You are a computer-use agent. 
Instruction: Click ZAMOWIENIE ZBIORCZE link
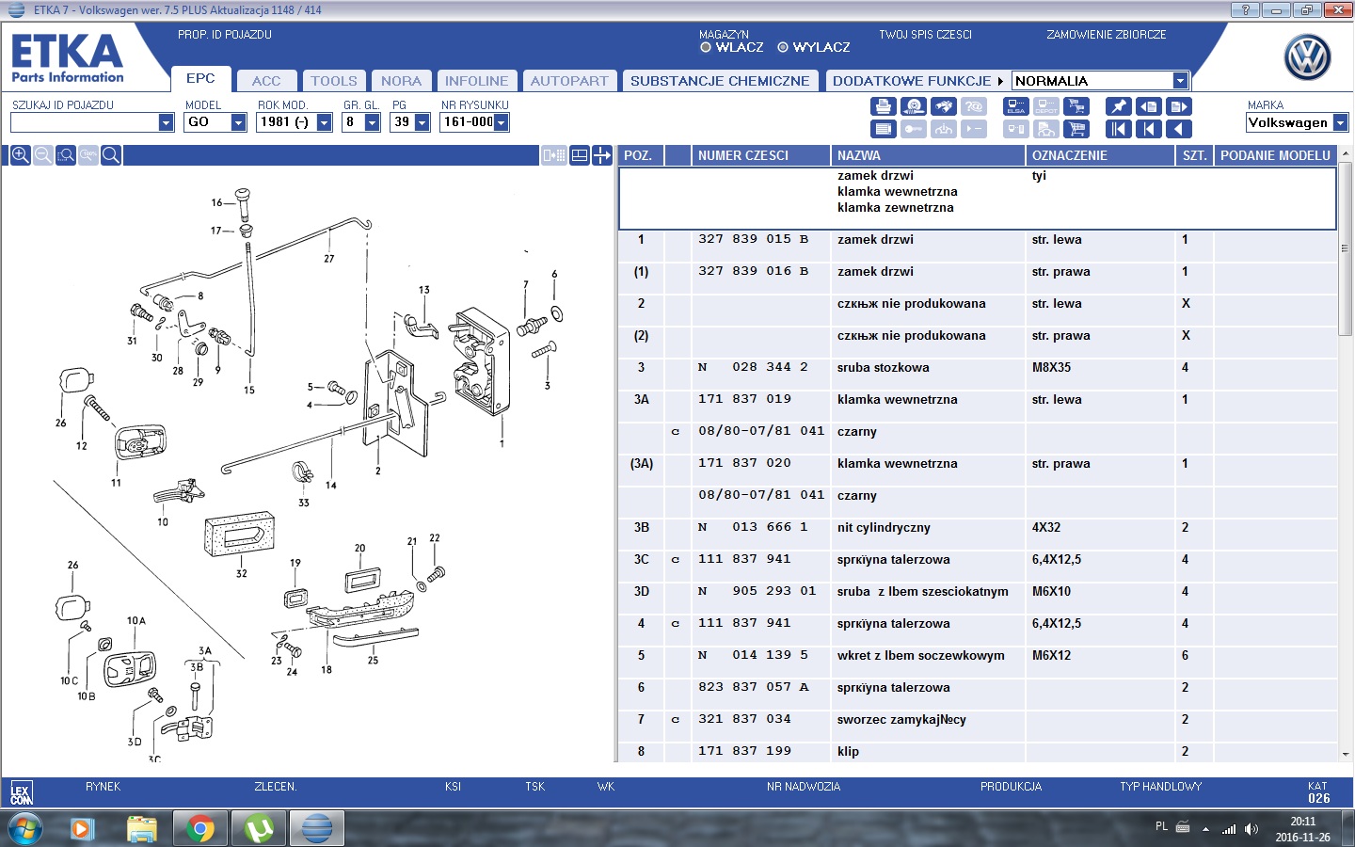point(1107,35)
